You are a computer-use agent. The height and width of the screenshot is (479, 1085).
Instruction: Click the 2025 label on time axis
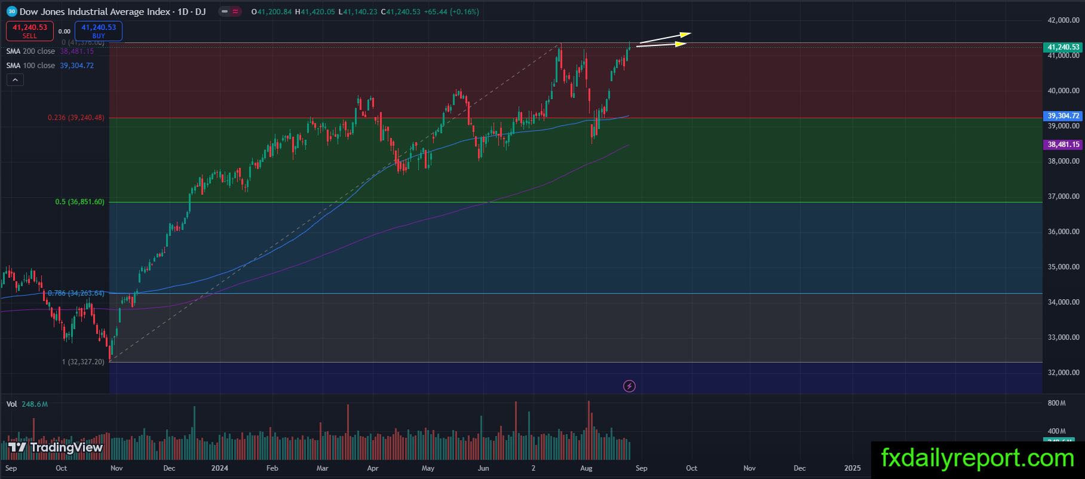click(x=853, y=468)
